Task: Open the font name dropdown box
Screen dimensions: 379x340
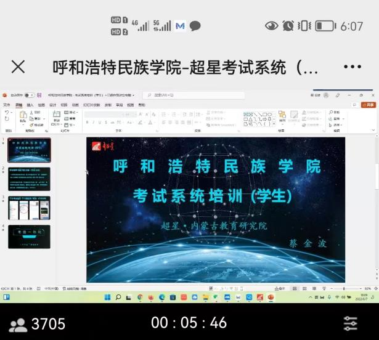Action: tap(105, 114)
